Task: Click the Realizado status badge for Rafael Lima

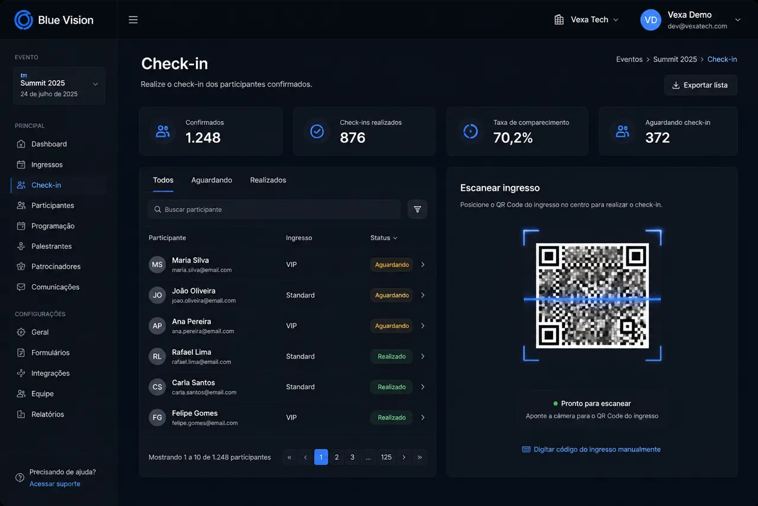Action: point(391,357)
